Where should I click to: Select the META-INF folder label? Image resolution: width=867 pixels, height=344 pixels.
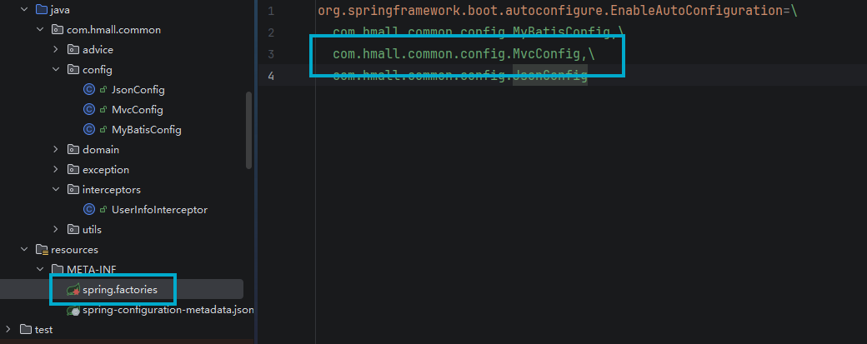click(91, 270)
